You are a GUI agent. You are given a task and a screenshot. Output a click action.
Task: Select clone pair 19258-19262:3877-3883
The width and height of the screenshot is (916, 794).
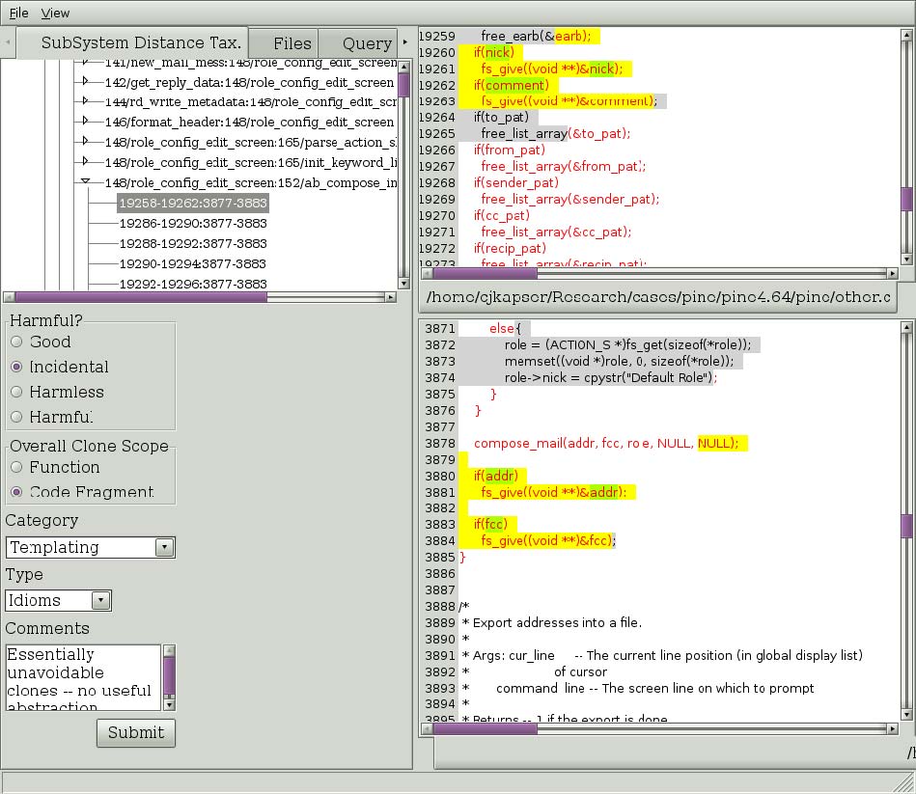pyautogui.click(x=193, y=204)
